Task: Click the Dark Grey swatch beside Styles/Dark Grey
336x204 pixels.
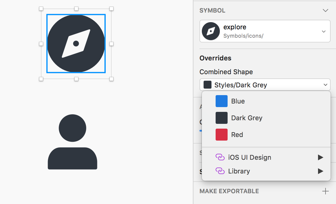Action: [x=207, y=84]
